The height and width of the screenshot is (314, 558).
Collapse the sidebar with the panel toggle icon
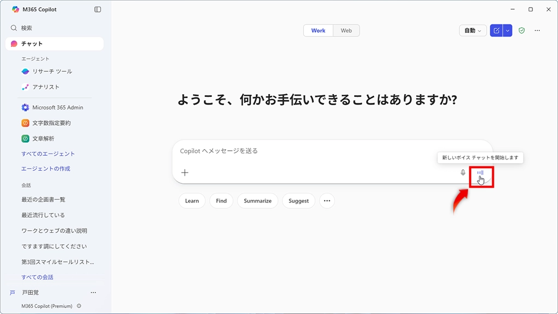point(98,10)
